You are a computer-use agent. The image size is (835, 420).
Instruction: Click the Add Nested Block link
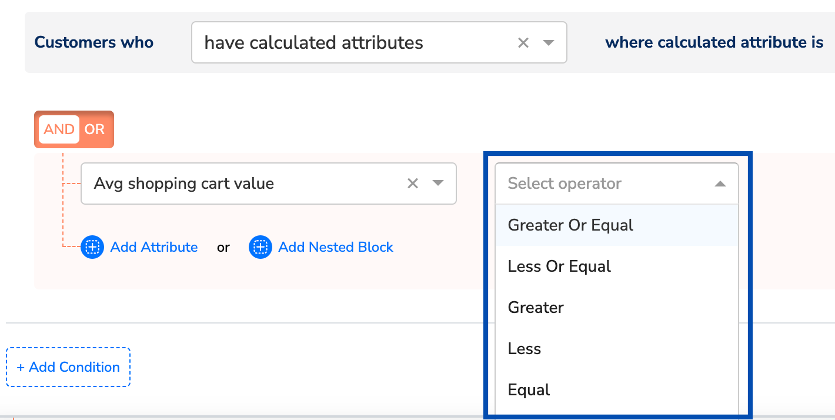point(336,247)
